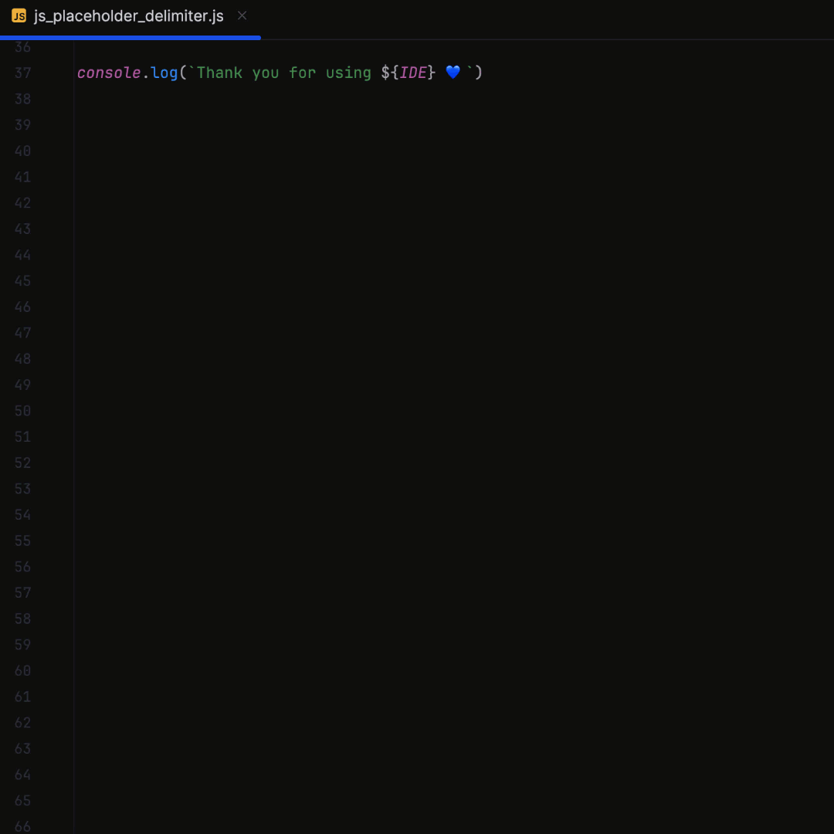This screenshot has height=834, width=834.
Task: Click the word Thank inside the string
Action: tap(219, 72)
